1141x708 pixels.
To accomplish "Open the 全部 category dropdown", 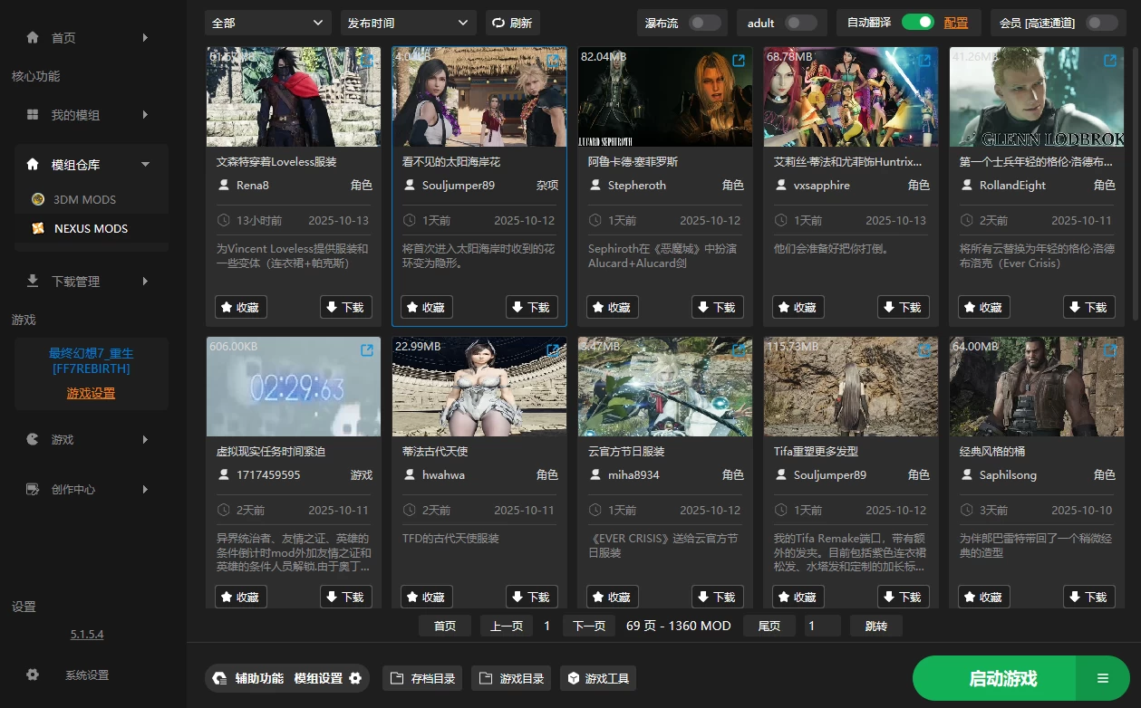I will [x=266, y=22].
